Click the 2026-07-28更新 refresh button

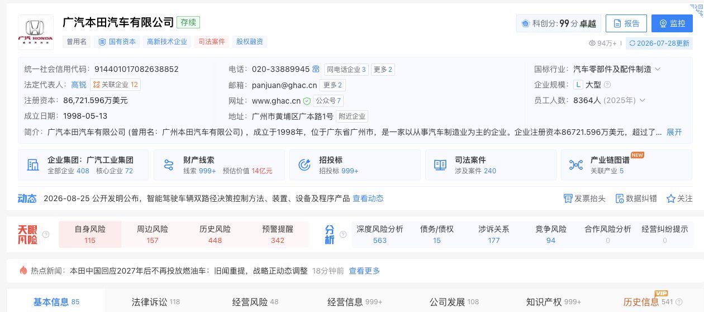659,43
